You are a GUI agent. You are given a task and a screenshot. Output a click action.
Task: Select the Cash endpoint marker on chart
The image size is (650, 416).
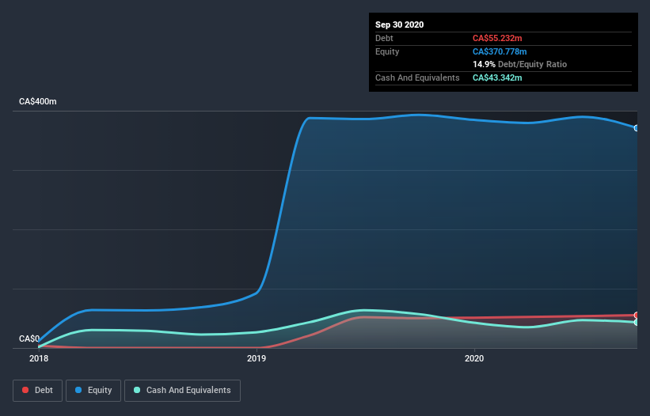(637, 322)
